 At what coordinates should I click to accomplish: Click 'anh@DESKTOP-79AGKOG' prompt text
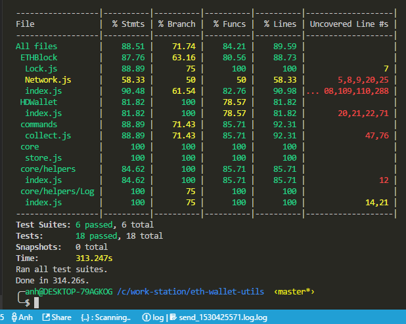[69, 292]
